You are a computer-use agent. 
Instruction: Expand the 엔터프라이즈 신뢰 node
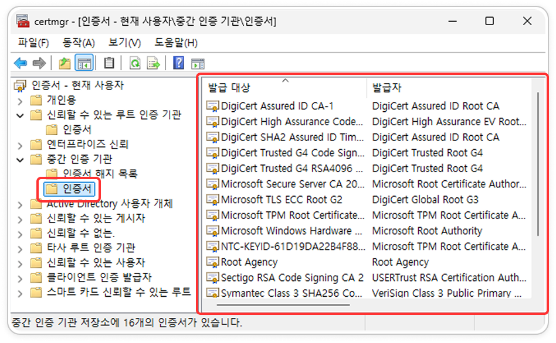(20, 146)
